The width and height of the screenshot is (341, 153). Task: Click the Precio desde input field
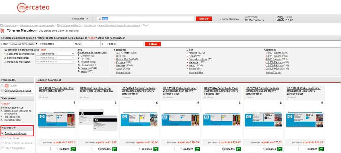coord(64,44)
